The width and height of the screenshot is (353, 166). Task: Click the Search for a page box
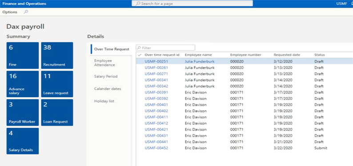tap(192, 4)
